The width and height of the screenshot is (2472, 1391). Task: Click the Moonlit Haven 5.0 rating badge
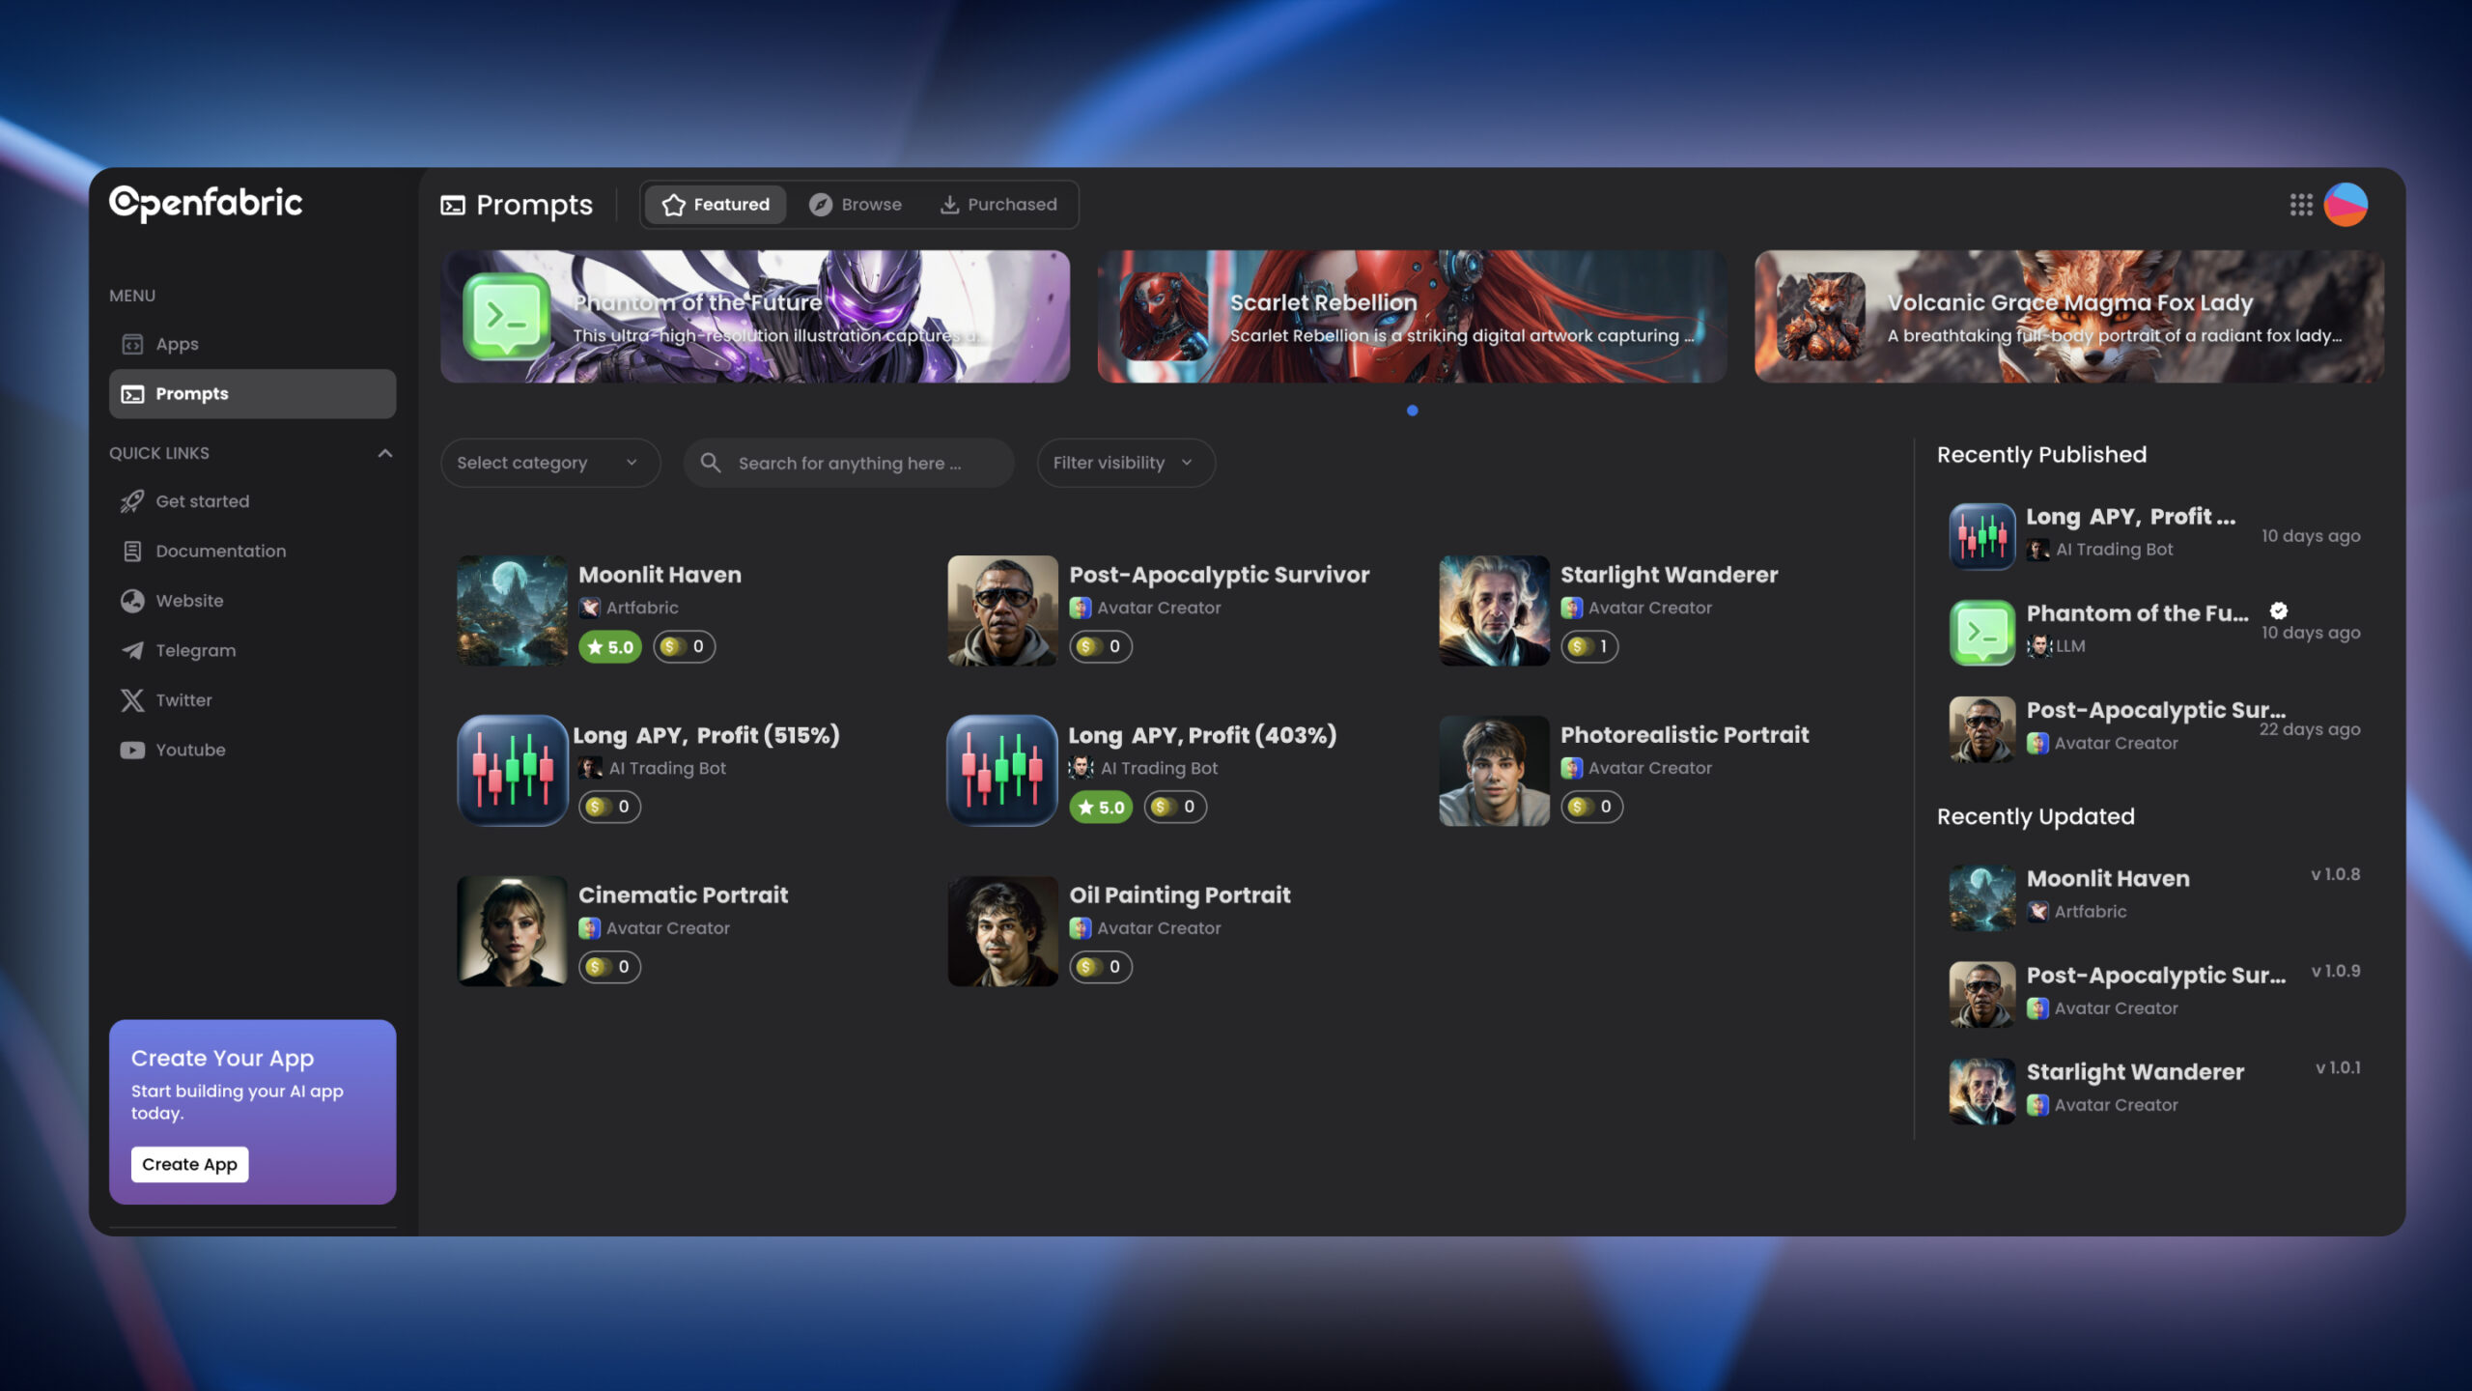point(610,647)
